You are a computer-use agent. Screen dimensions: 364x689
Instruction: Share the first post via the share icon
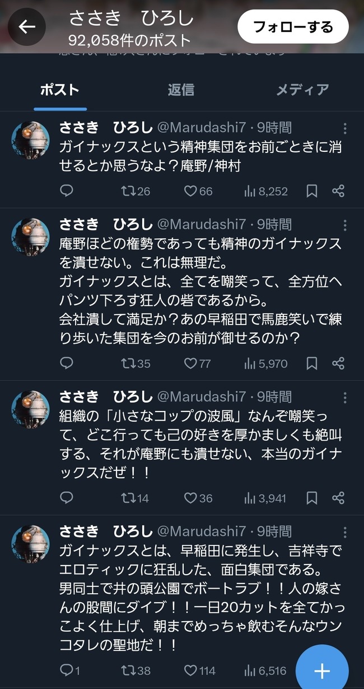[x=339, y=191]
